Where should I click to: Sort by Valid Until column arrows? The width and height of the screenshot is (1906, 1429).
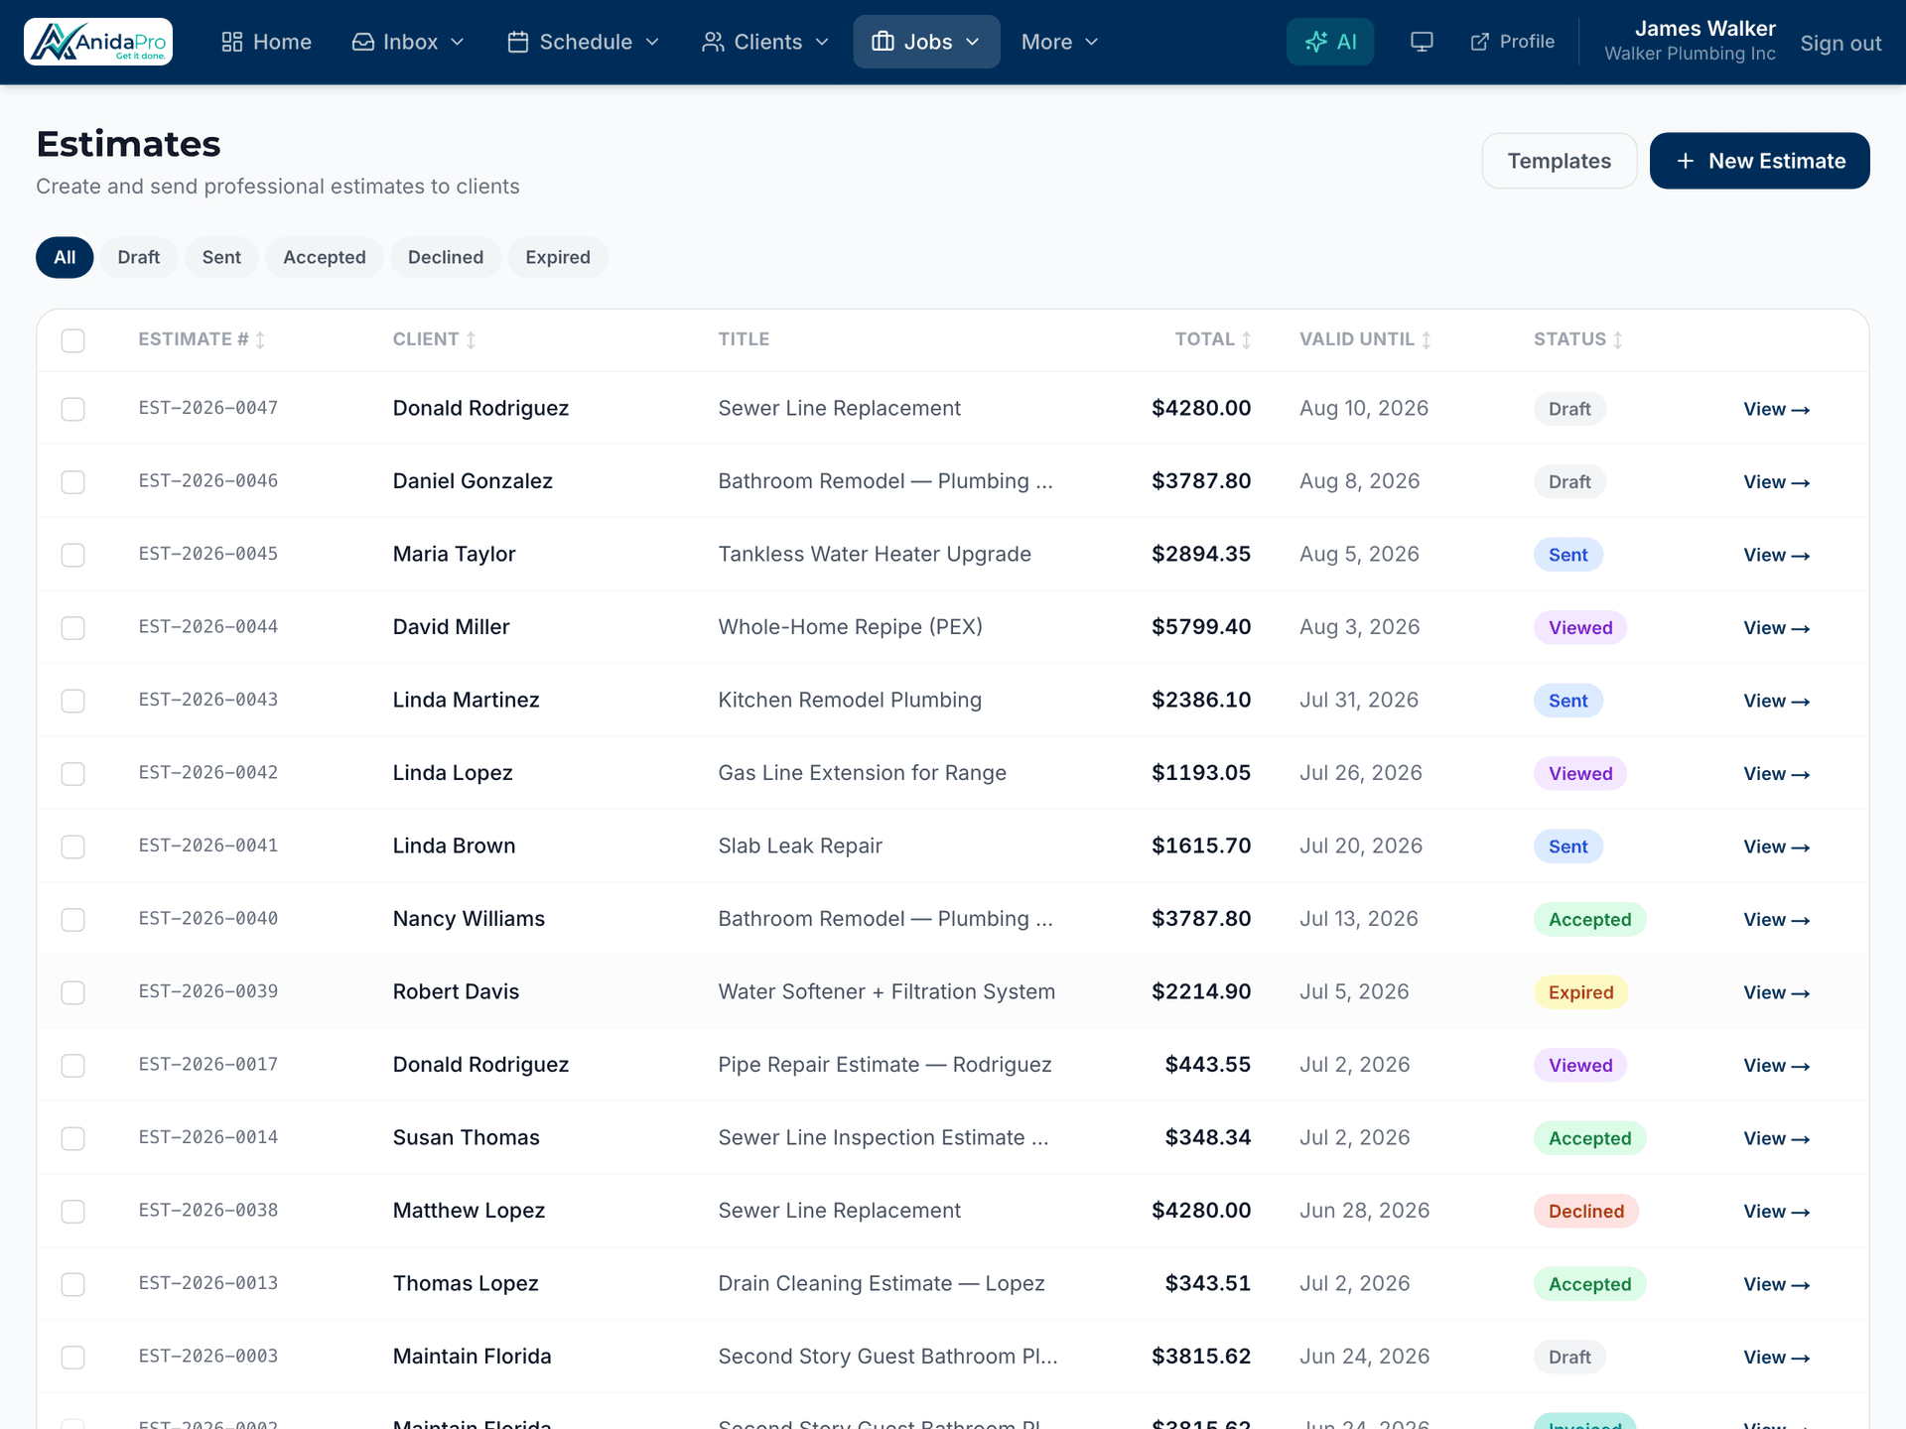1426,340
